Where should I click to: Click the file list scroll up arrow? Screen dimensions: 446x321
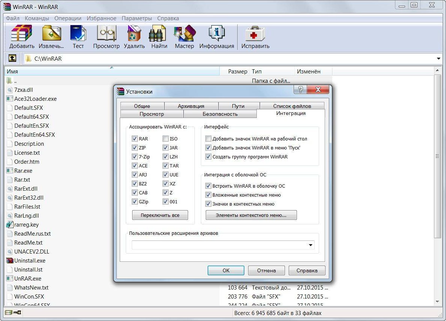point(437,70)
